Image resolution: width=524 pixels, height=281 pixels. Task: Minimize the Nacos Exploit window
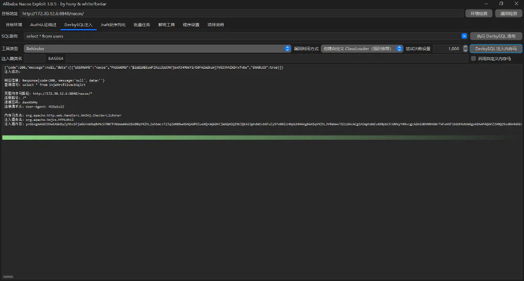486,4
